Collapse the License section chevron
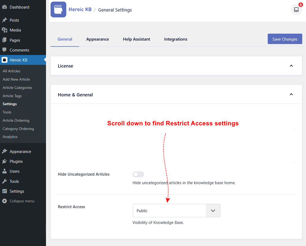Image resolution: width=306 pixels, height=246 pixels. [x=291, y=66]
